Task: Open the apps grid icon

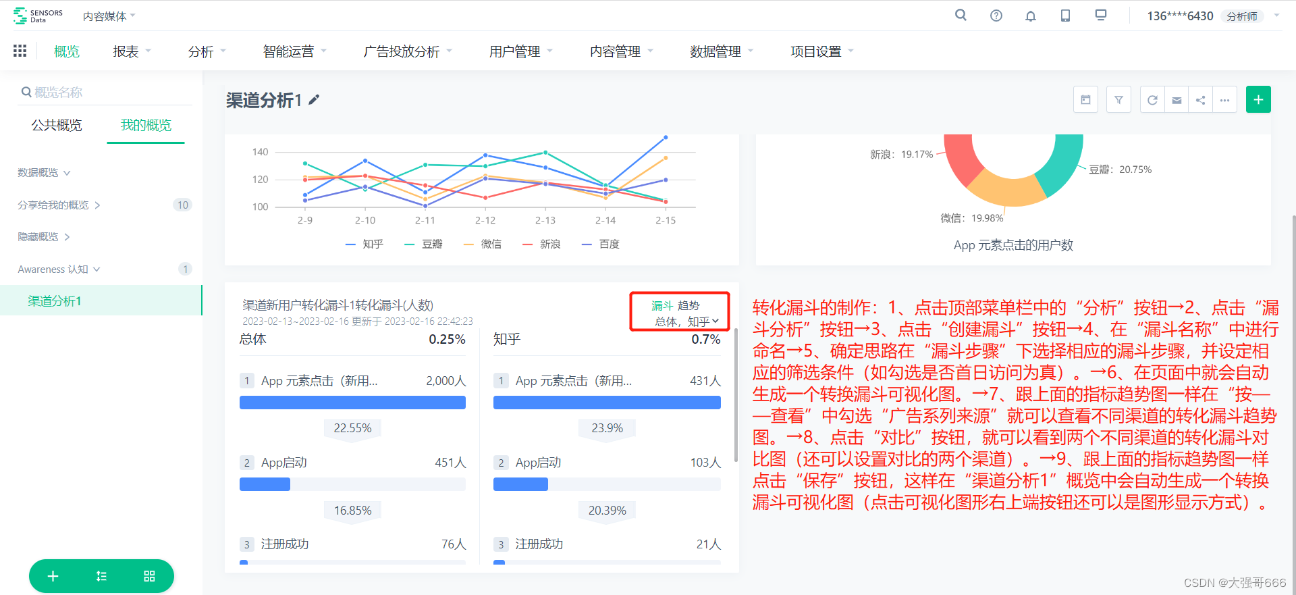Action: tap(20, 51)
